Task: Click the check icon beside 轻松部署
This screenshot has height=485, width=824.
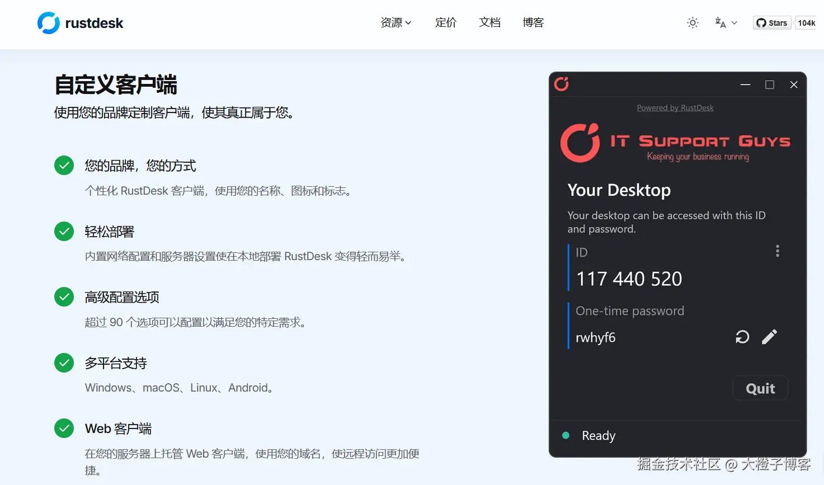Action: (64, 232)
